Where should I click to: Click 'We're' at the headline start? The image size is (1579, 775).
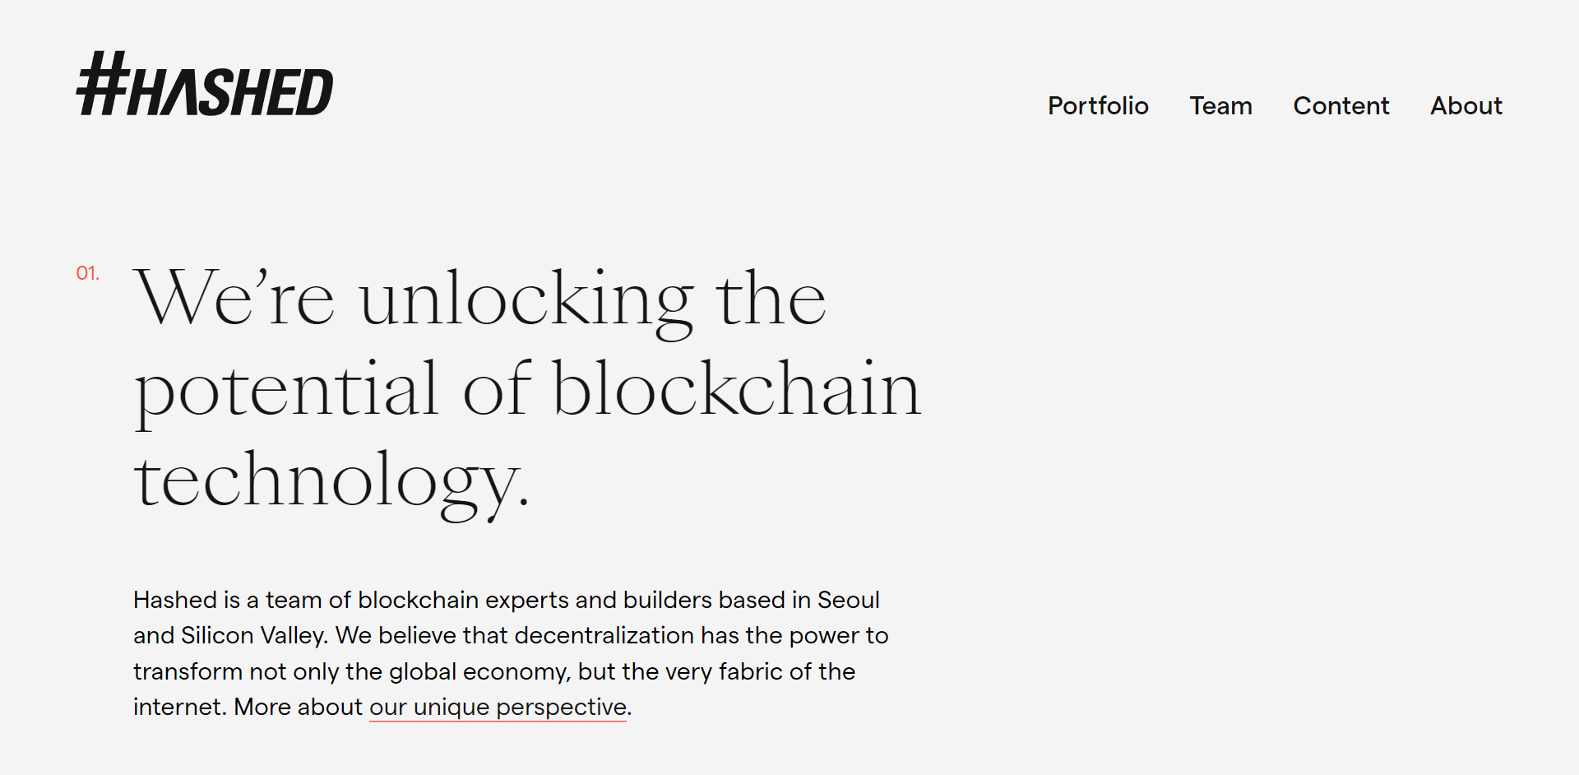point(234,297)
